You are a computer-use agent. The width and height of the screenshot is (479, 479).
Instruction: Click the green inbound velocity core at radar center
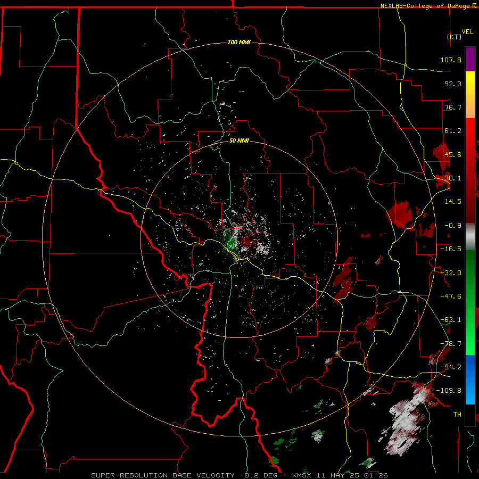click(231, 242)
